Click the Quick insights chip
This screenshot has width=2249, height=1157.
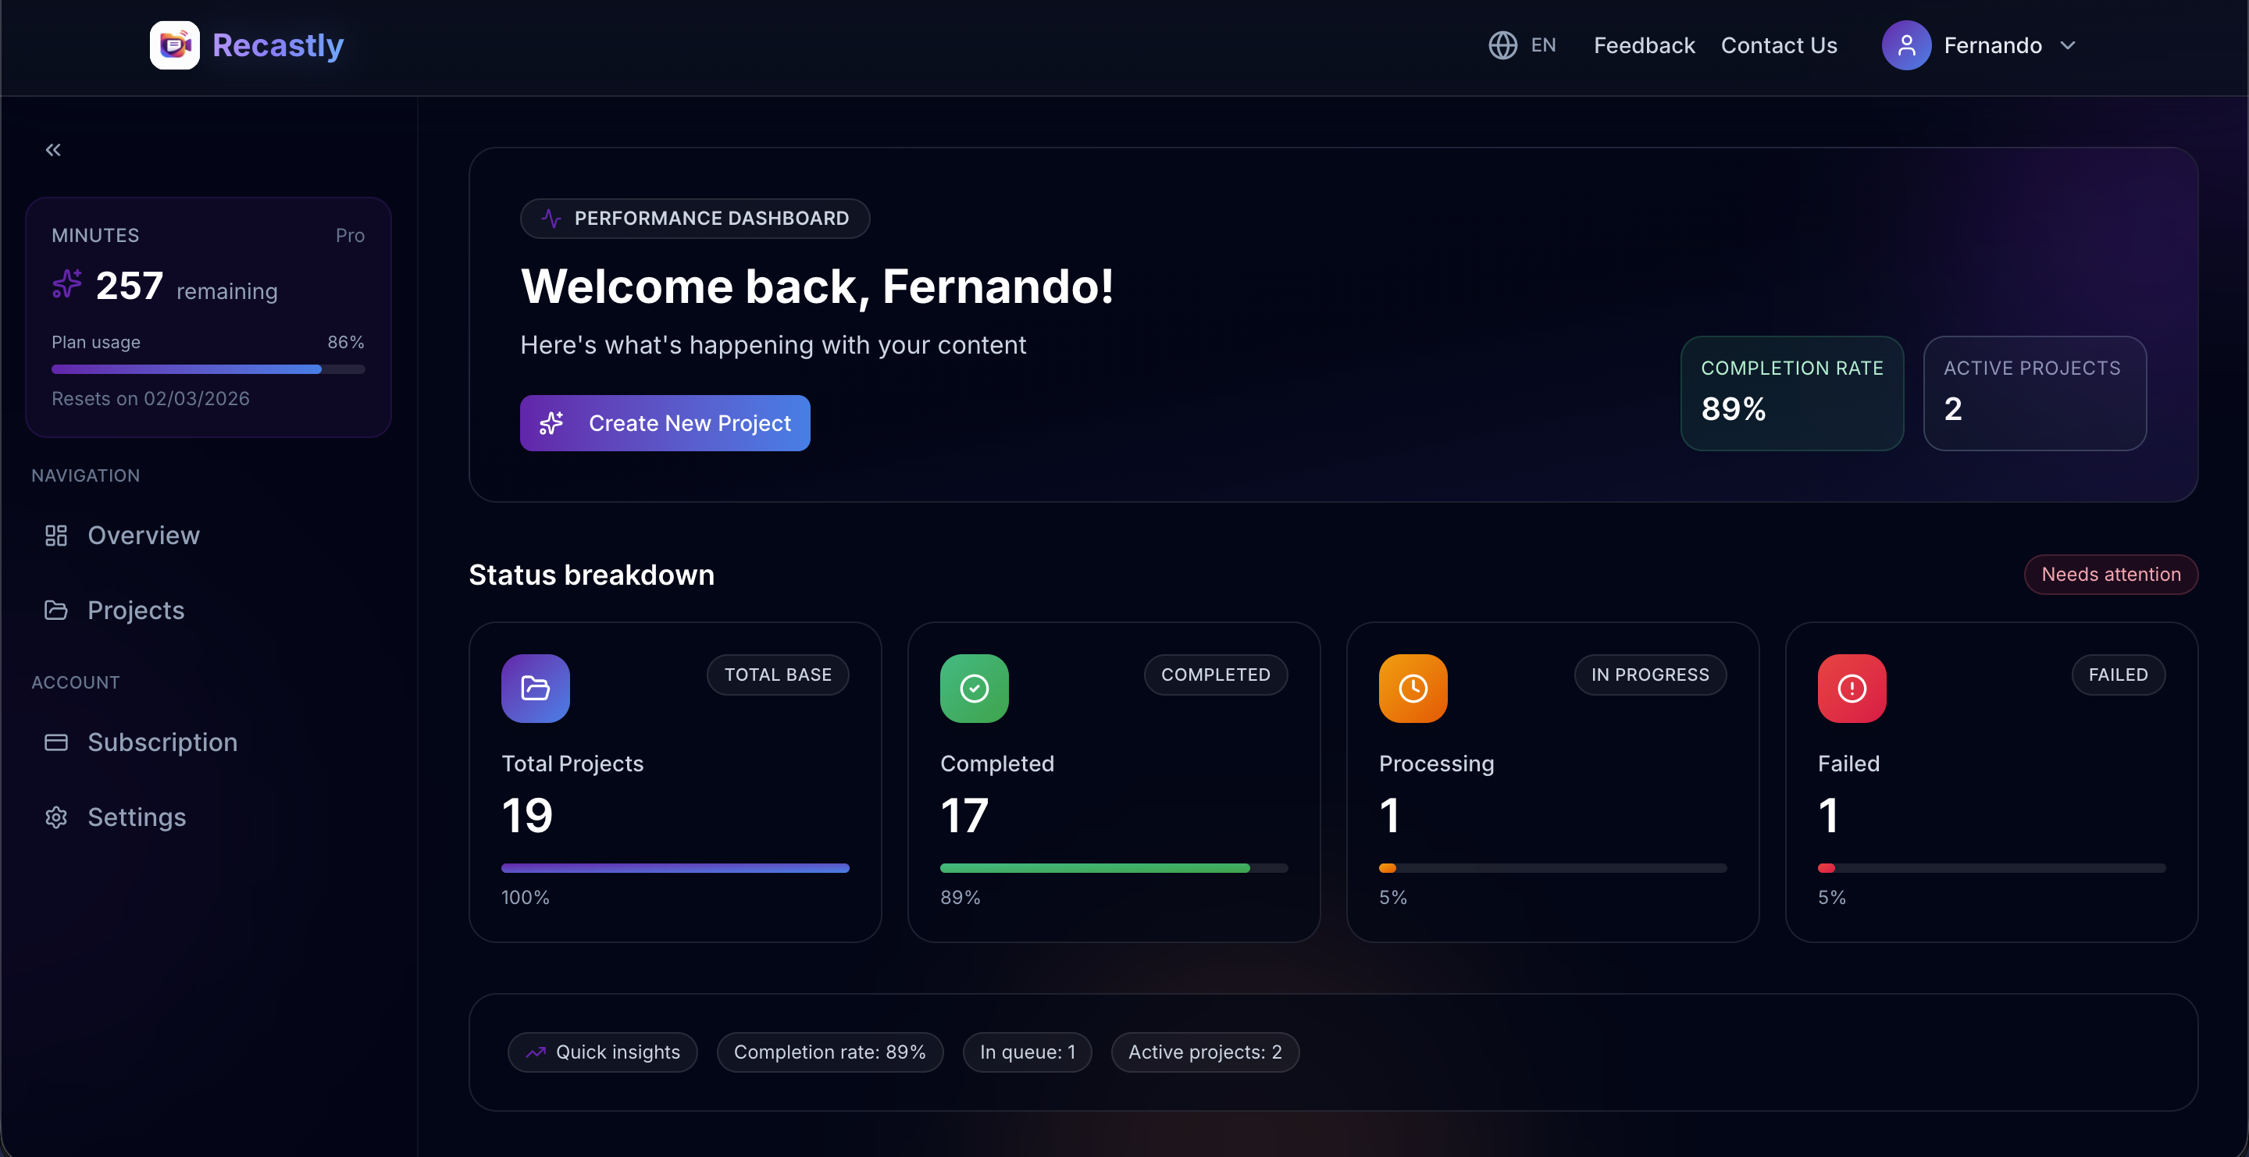click(x=602, y=1052)
